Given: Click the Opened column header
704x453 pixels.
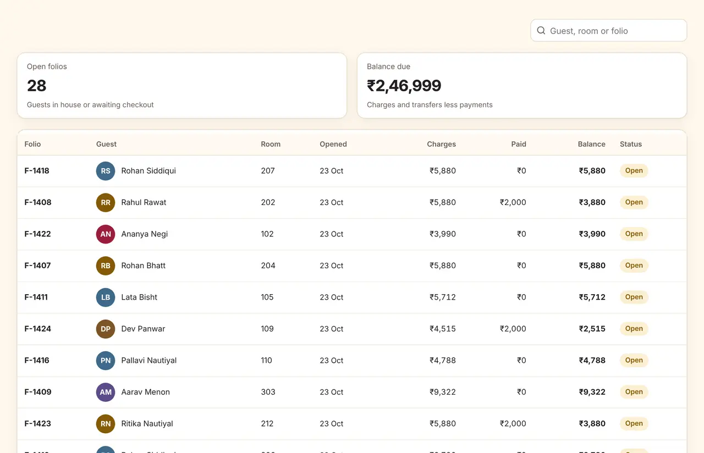Looking at the screenshot, I should [x=333, y=144].
